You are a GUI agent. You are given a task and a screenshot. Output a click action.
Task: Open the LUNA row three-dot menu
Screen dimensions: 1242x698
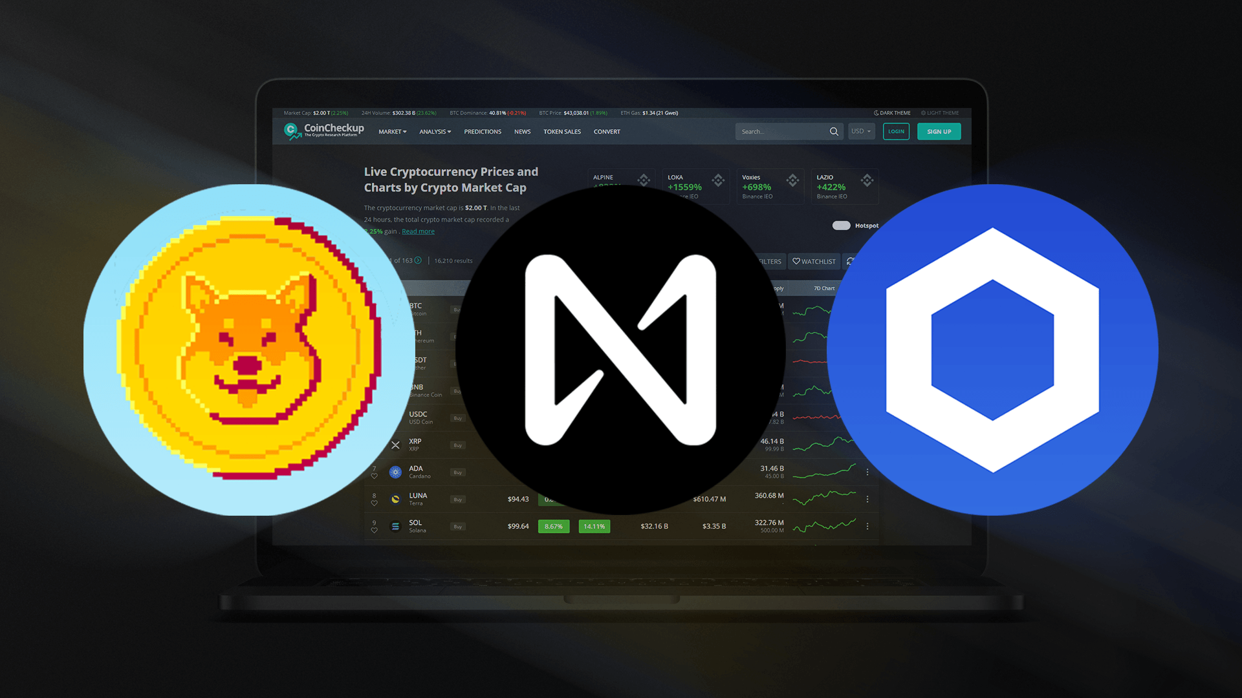click(867, 499)
